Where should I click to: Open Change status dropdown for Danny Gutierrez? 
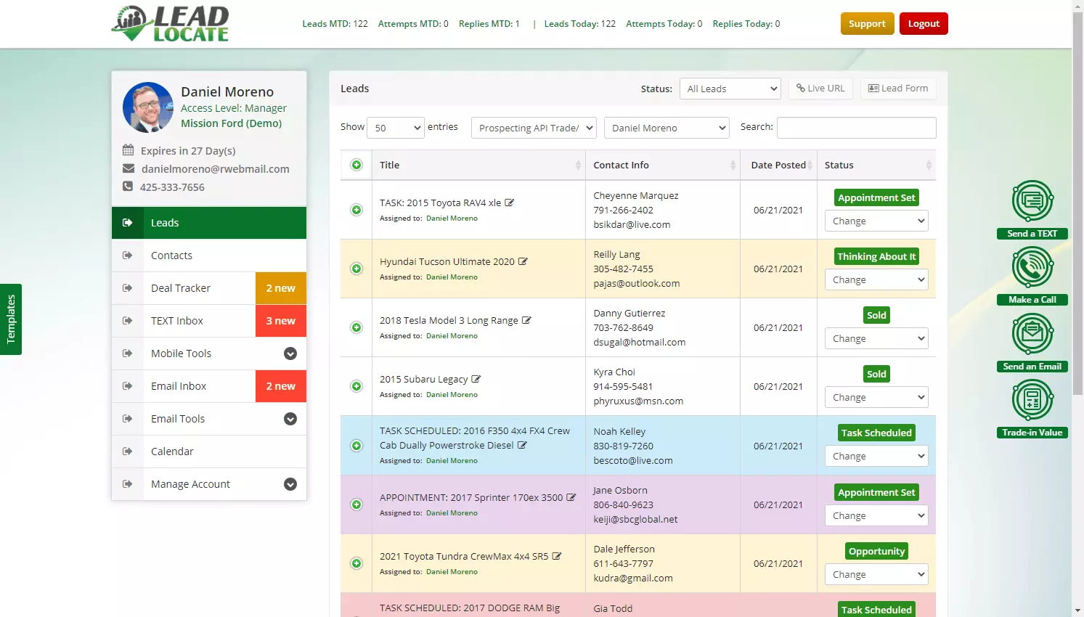click(876, 338)
